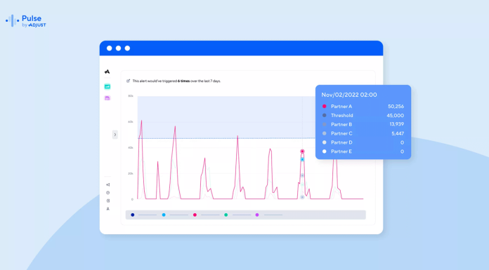Click the pink data point marker on chart
This screenshot has width=489, height=270.
(x=302, y=151)
